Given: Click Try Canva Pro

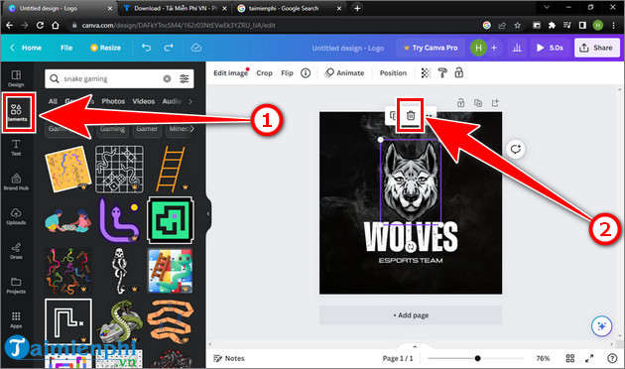Looking at the screenshot, I should [431, 48].
